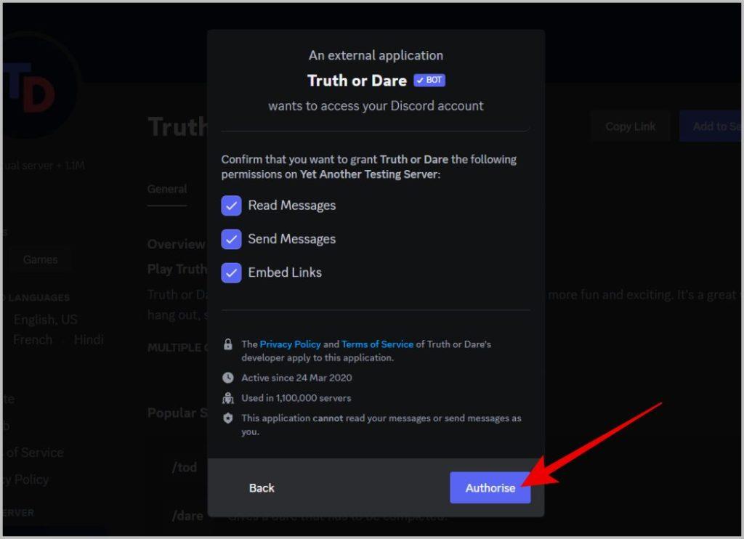Go Back in the authorization dialog
Screen dimensions: 744x539
pos(262,487)
